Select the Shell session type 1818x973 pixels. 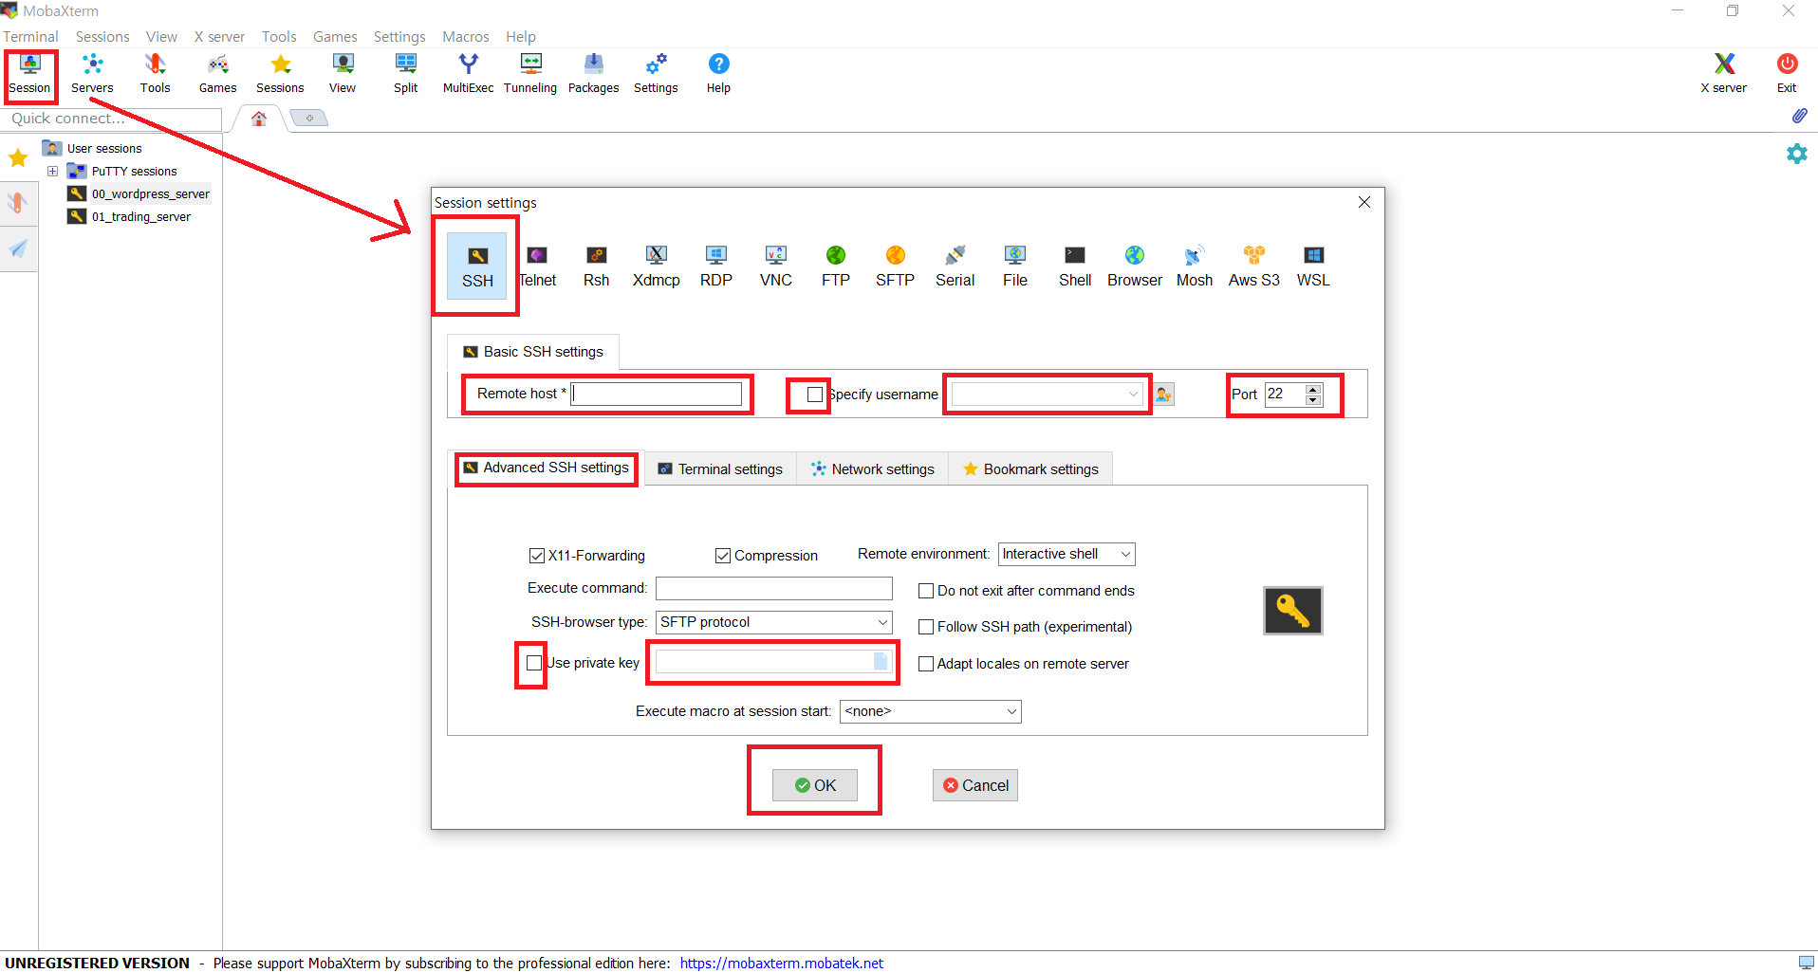1074,266
